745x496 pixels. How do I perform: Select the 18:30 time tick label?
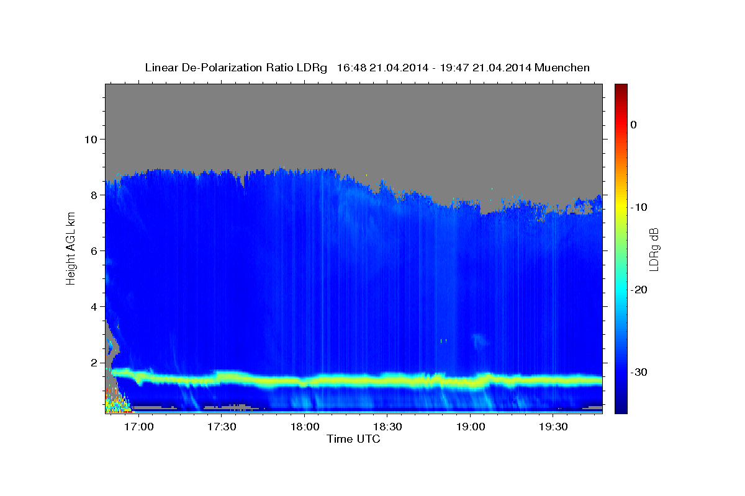coord(387,427)
